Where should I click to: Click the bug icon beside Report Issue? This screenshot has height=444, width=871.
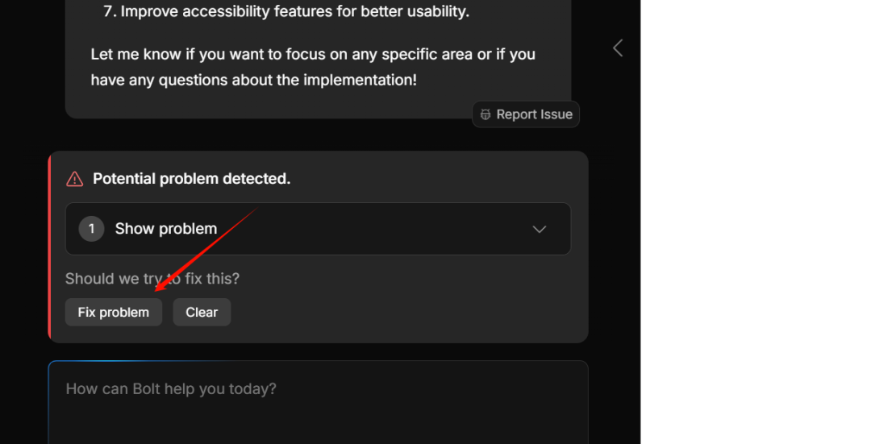tap(486, 114)
